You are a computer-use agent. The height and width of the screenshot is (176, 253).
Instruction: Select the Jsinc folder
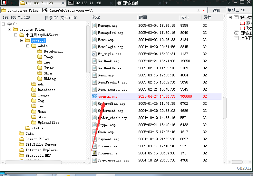[49, 68]
